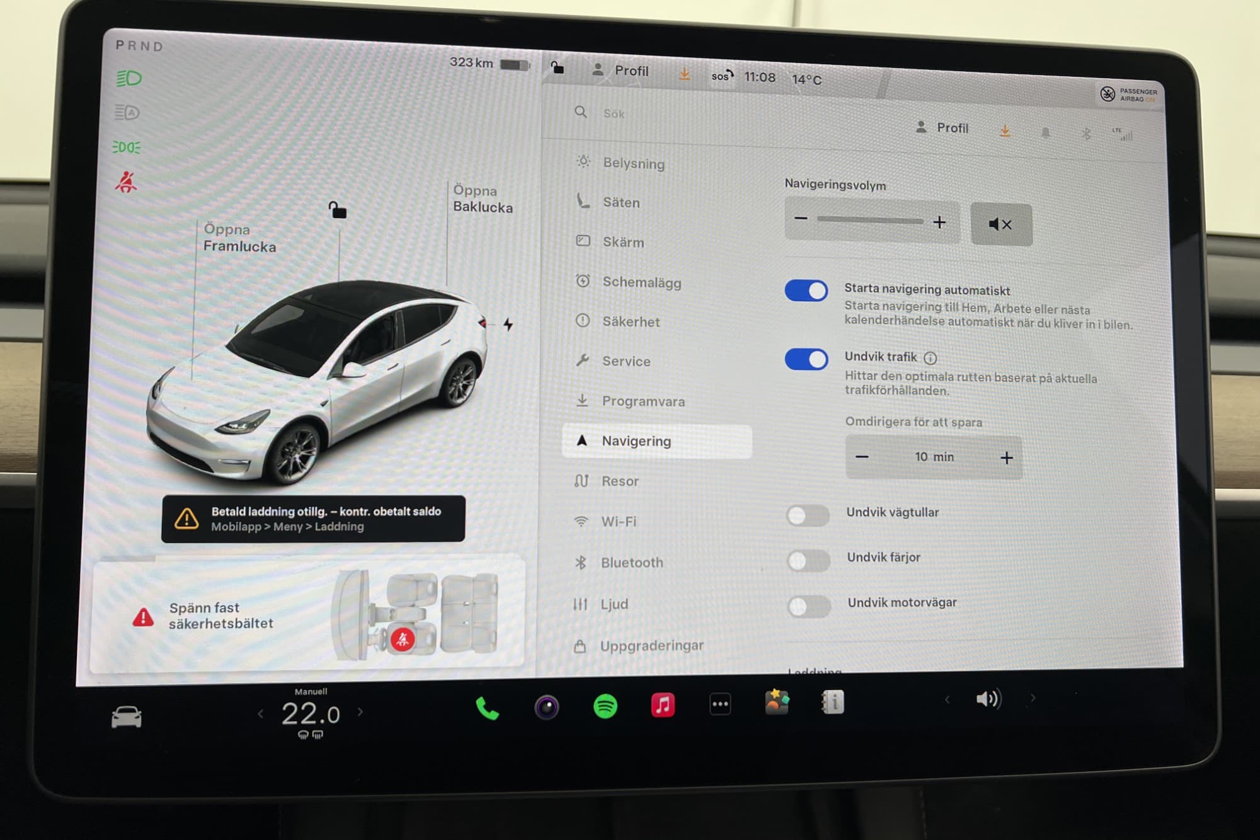The width and height of the screenshot is (1260, 840).
Task: Disable Starta navigering automatiskt toggle
Action: pos(806,291)
